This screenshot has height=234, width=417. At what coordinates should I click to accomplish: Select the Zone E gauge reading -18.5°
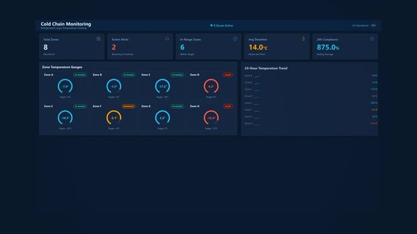click(65, 118)
